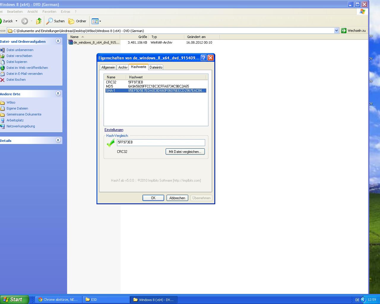Select the MD5 hash row
The height and width of the screenshot is (304, 380).
[x=156, y=86]
